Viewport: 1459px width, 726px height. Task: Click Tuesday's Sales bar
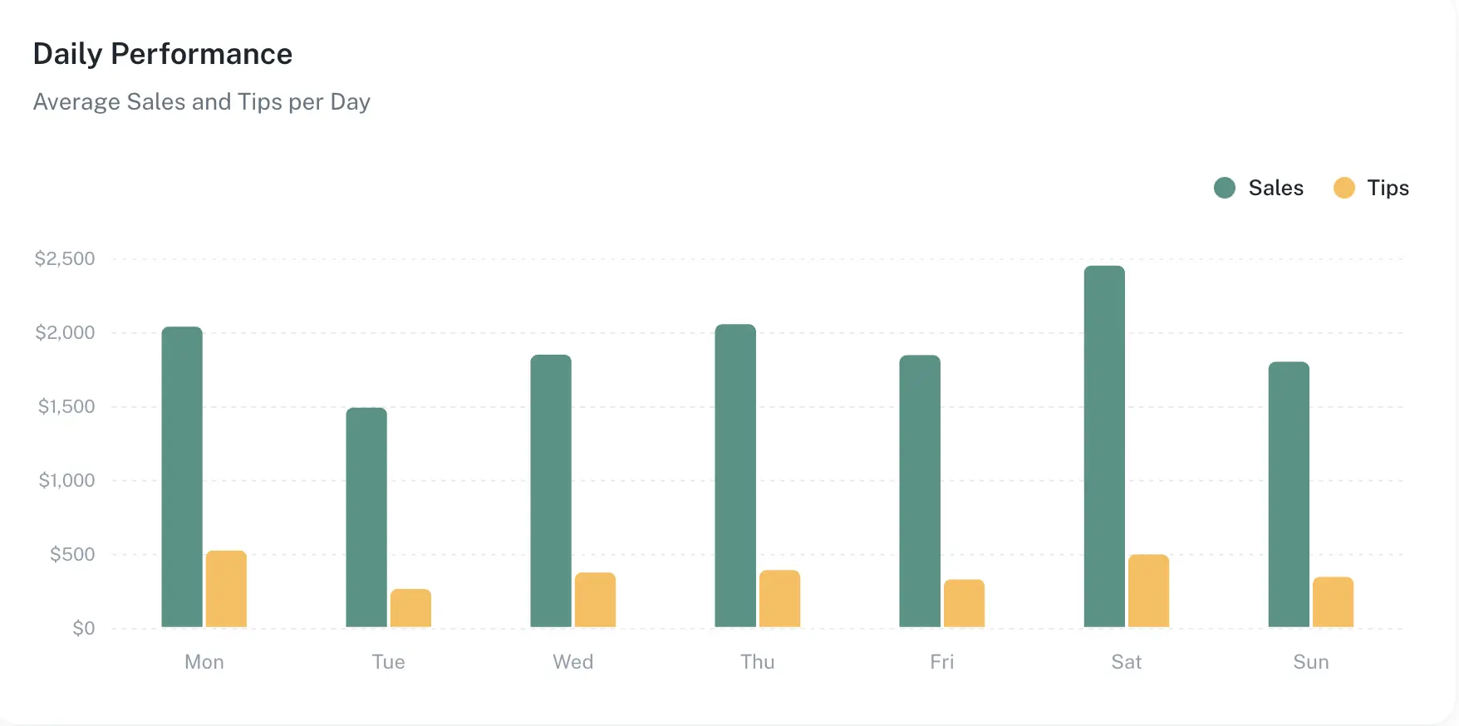(x=366, y=518)
